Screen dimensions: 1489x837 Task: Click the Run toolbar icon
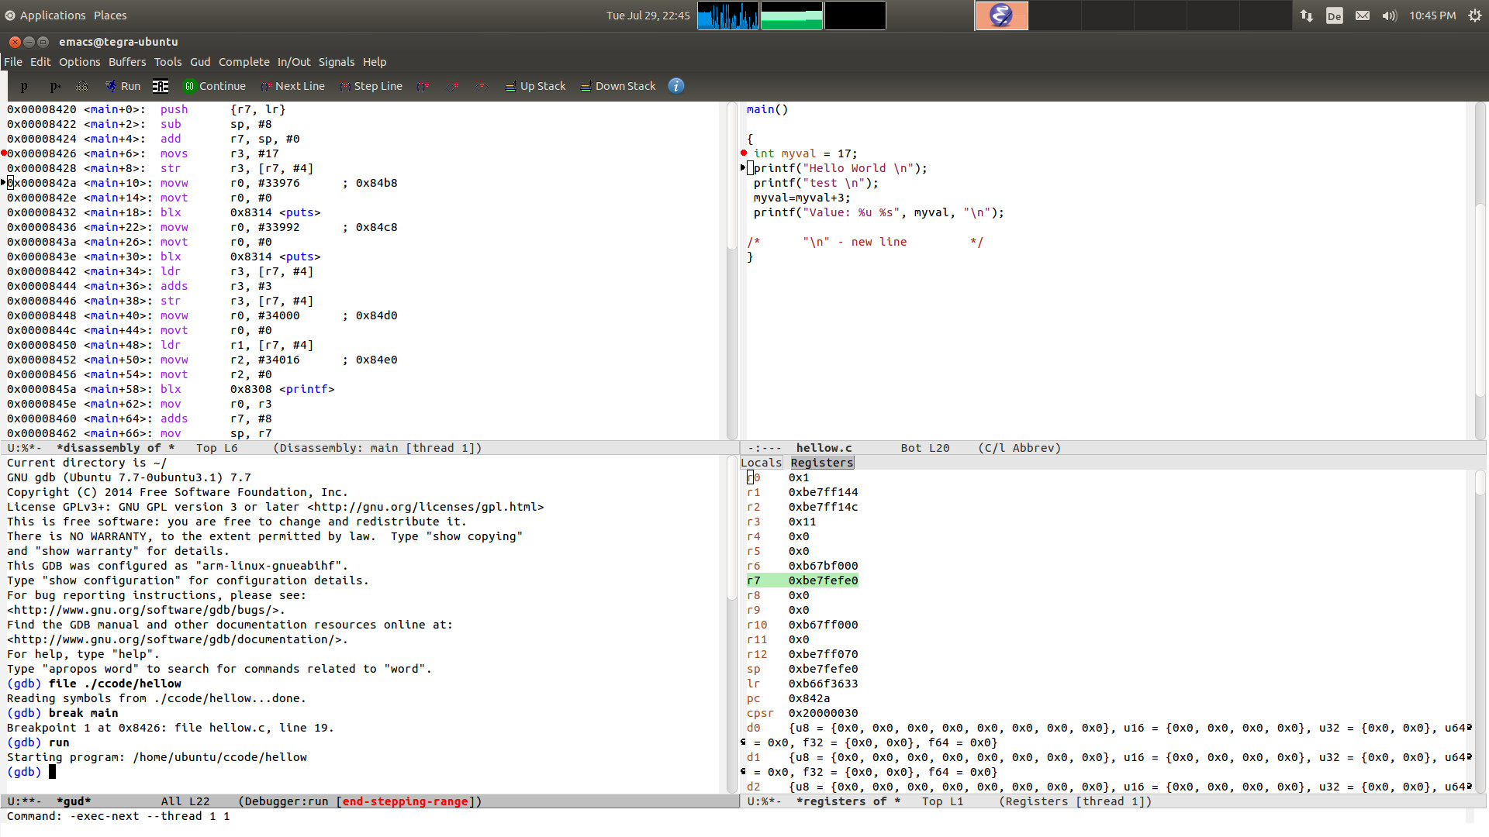click(x=123, y=86)
